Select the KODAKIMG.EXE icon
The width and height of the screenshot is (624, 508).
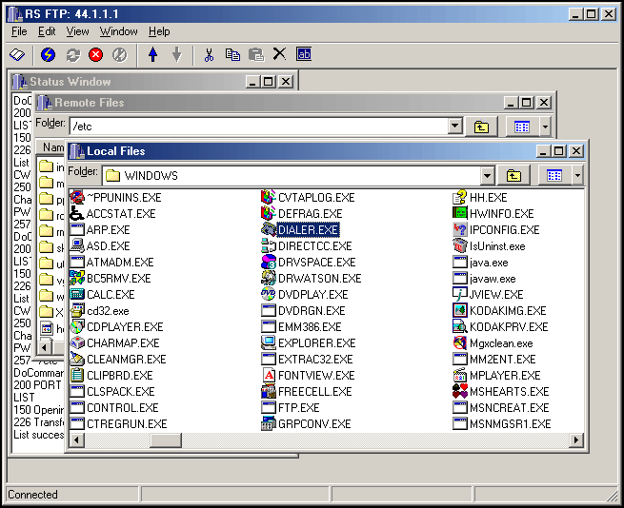coord(459,310)
